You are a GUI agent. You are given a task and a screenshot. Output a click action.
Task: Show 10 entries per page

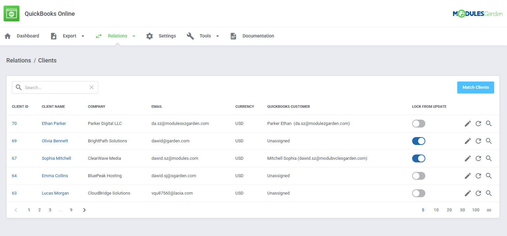(x=436, y=210)
